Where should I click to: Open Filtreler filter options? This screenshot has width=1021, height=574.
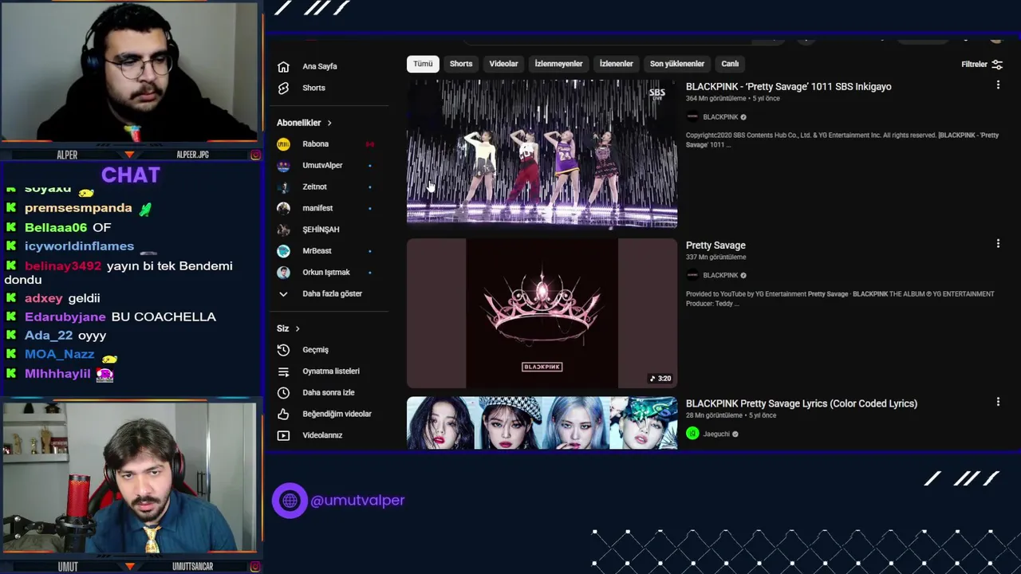pos(982,65)
